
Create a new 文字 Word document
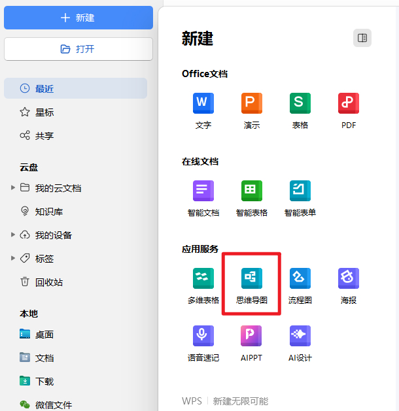[203, 110]
